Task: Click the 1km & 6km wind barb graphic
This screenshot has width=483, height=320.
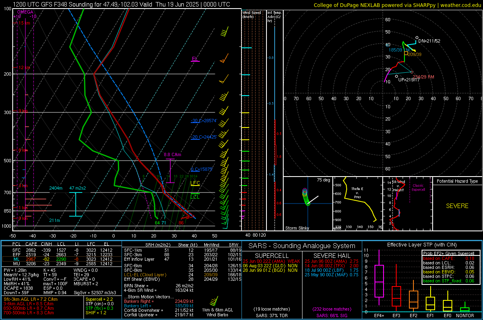Action: coord(214,301)
